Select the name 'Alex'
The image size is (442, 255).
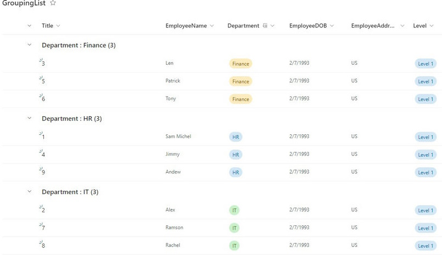pyautogui.click(x=170, y=209)
